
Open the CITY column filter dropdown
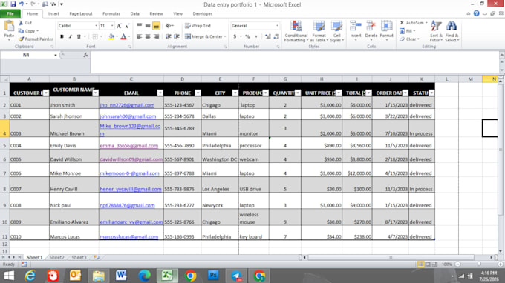tap(235, 93)
